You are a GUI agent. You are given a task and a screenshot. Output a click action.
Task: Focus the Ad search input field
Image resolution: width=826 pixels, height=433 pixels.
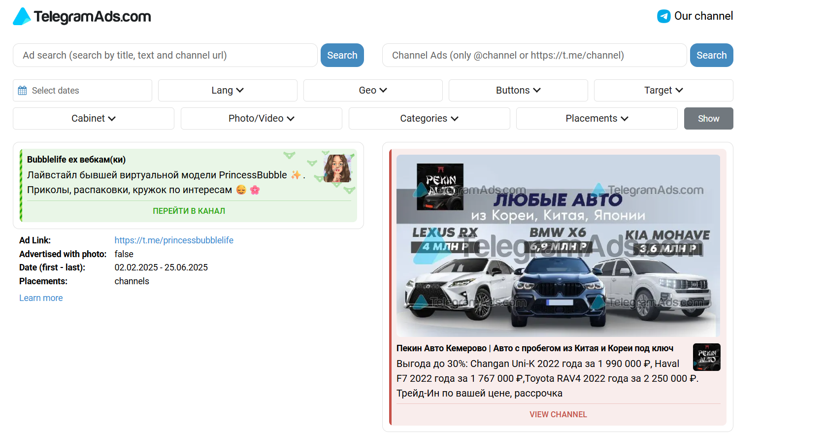[165, 55]
